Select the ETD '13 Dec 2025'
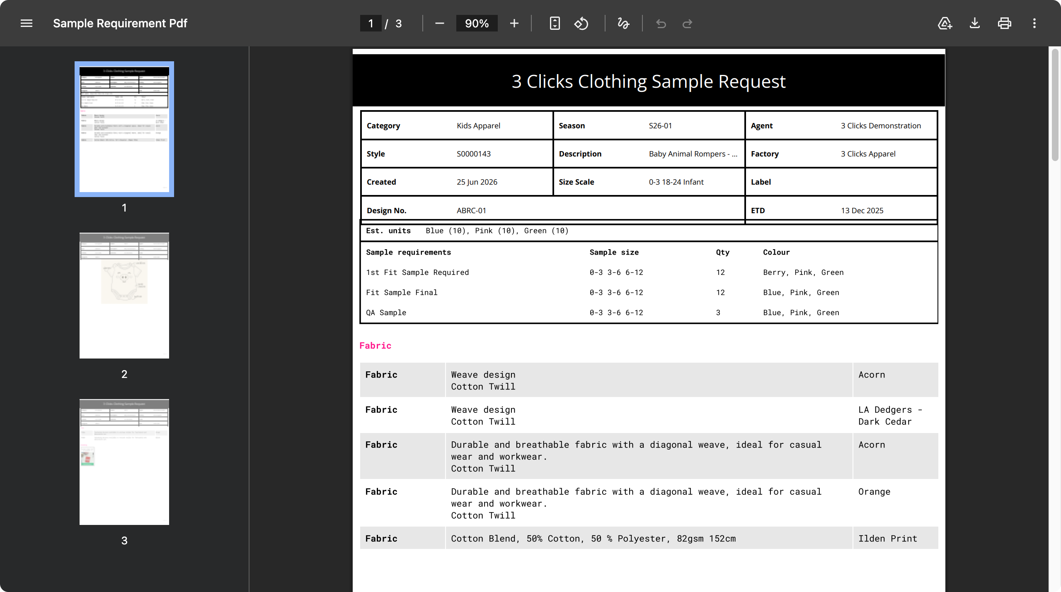The width and height of the screenshot is (1061, 592). pyautogui.click(x=862, y=211)
